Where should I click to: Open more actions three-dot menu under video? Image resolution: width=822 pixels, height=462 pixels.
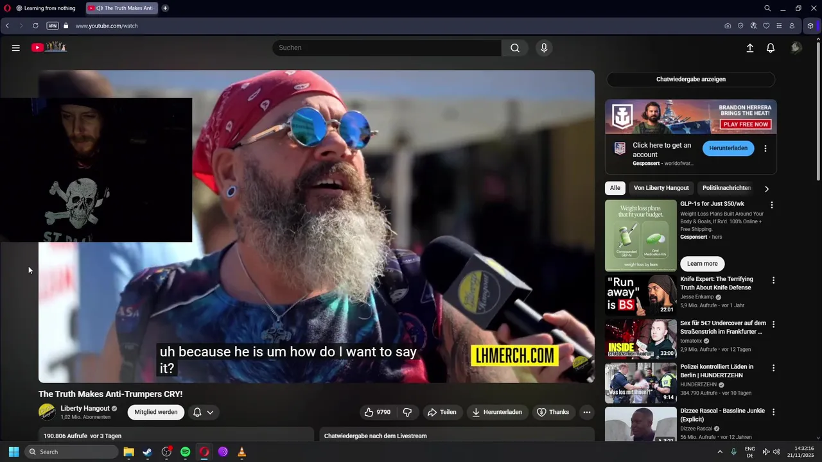[586, 412]
